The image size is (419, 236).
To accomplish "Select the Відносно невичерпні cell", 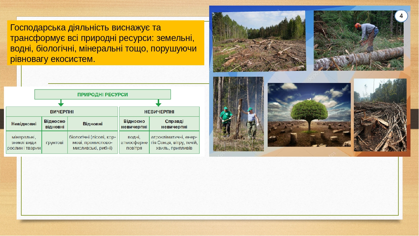I will pyautogui.click(x=134, y=124).
